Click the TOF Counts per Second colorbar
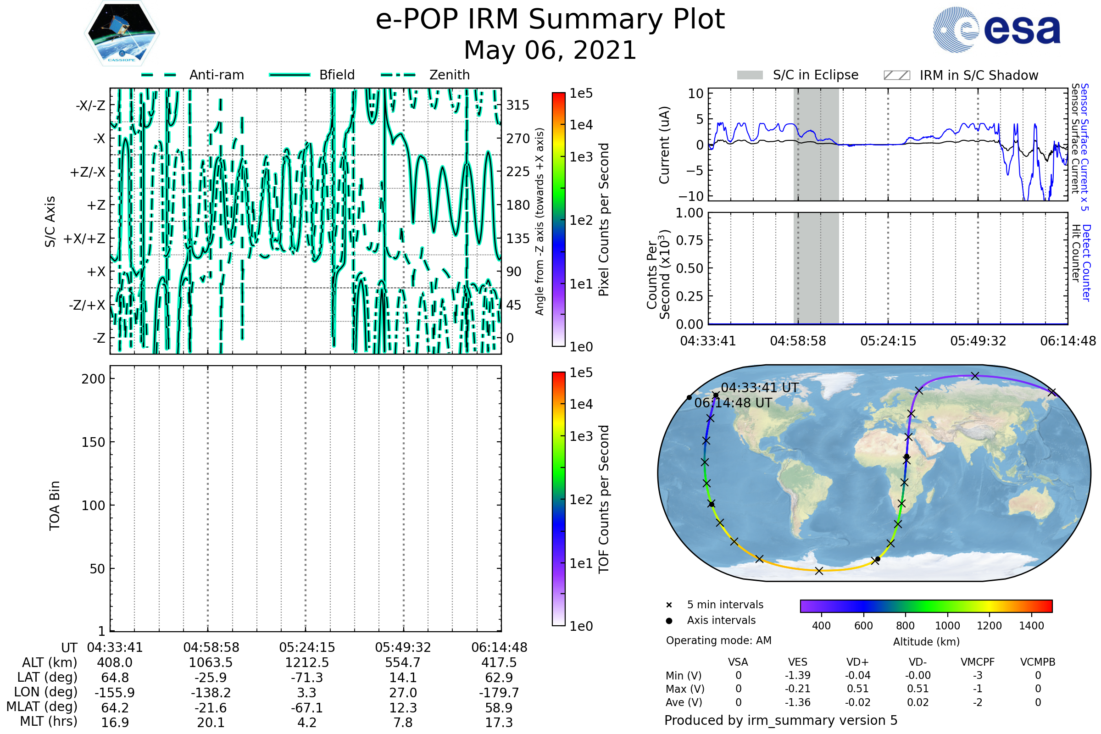Screen dimensions: 1101x734 tap(558, 499)
